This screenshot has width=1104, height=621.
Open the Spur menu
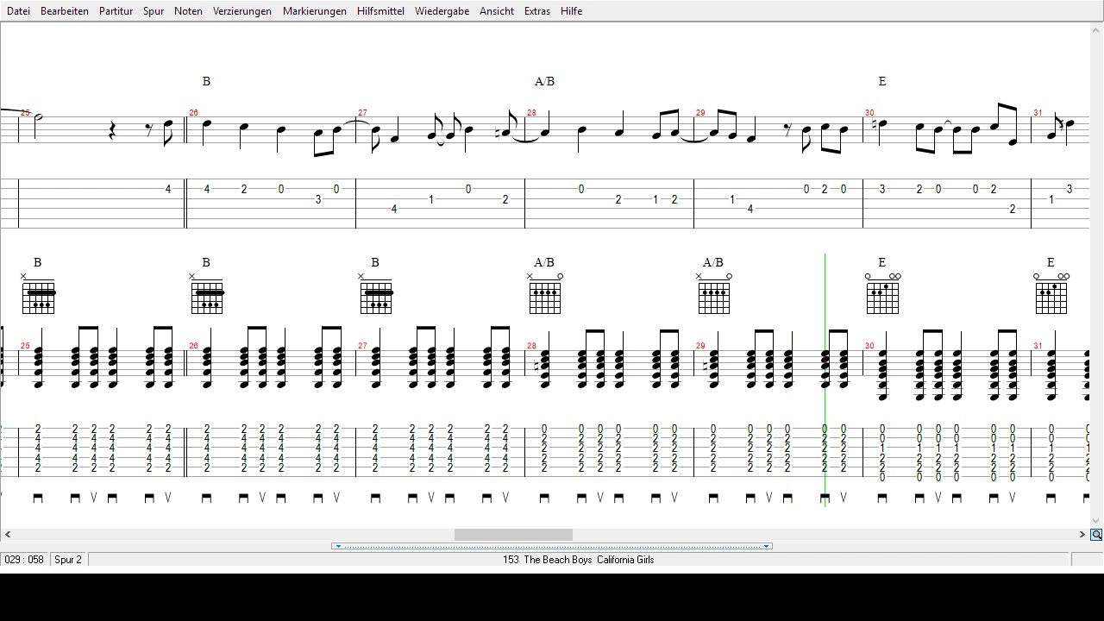(154, 11)
